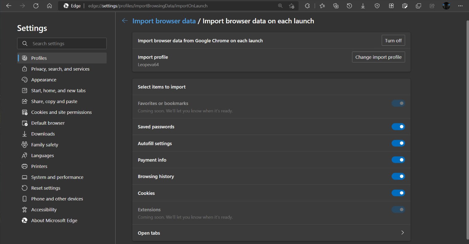Open Collections from the toolbar
The image size is (469, 244).
(x=336, y=6)
